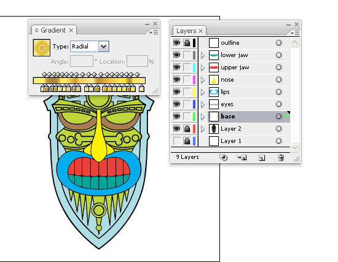Click Layers panel scroll up arrow

[294, 42]
